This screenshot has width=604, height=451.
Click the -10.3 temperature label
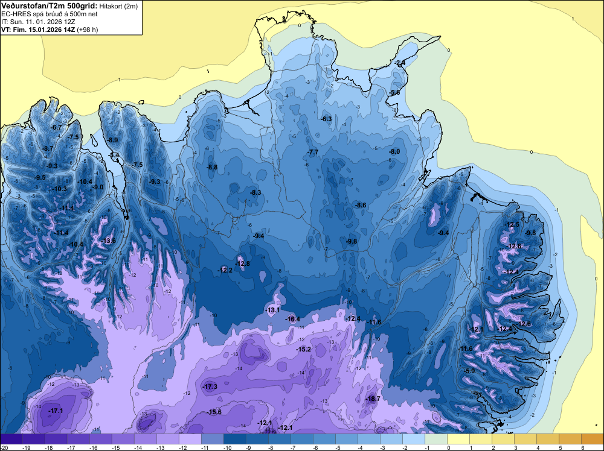coord(59,189)
